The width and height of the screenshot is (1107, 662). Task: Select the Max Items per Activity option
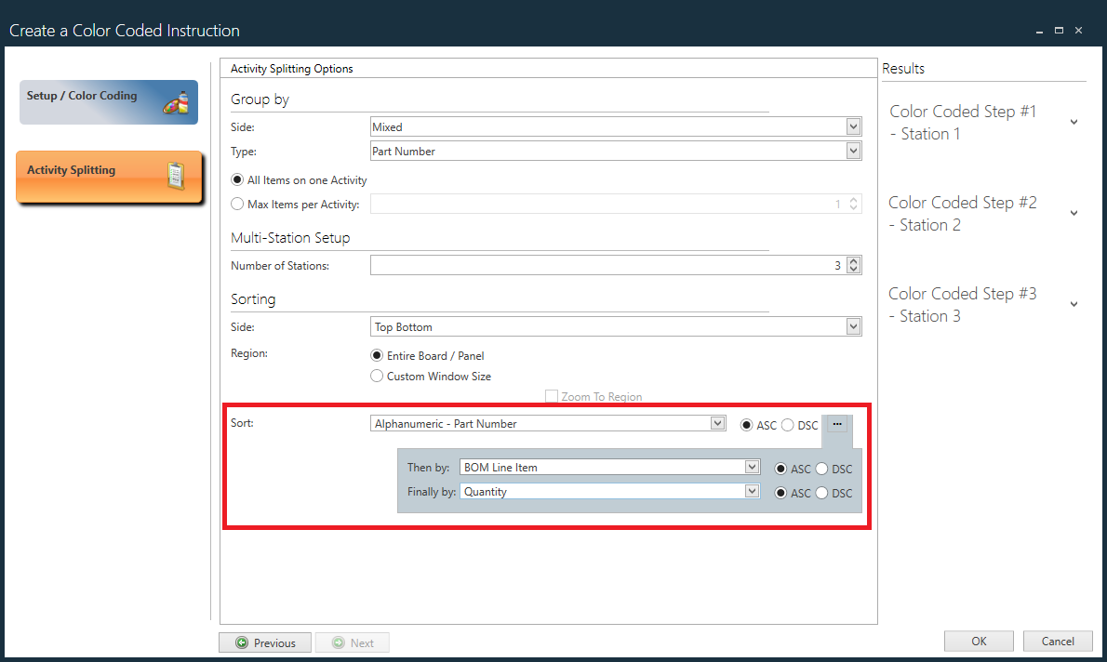(x=237, y=204)
